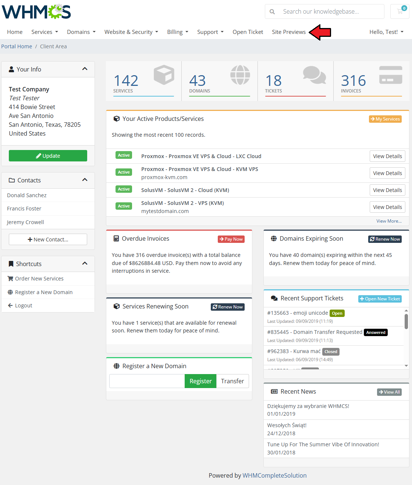
Task: View Details for proxmox-kvm.com service
Action: click(387, 173)
